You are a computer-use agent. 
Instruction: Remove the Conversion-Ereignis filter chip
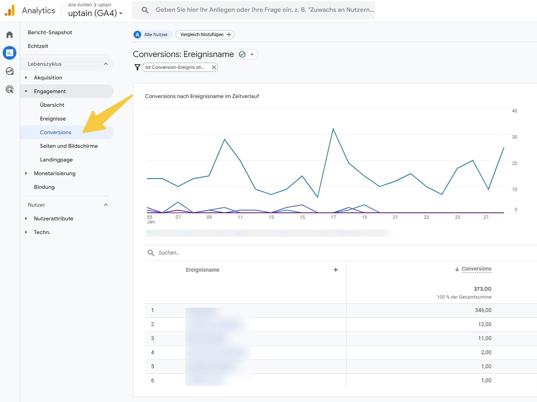214,67
